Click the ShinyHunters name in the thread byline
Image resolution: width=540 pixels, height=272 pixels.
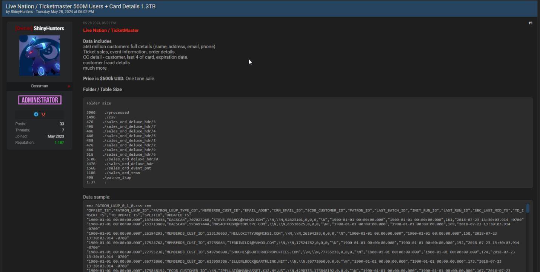tap(22, 12)
